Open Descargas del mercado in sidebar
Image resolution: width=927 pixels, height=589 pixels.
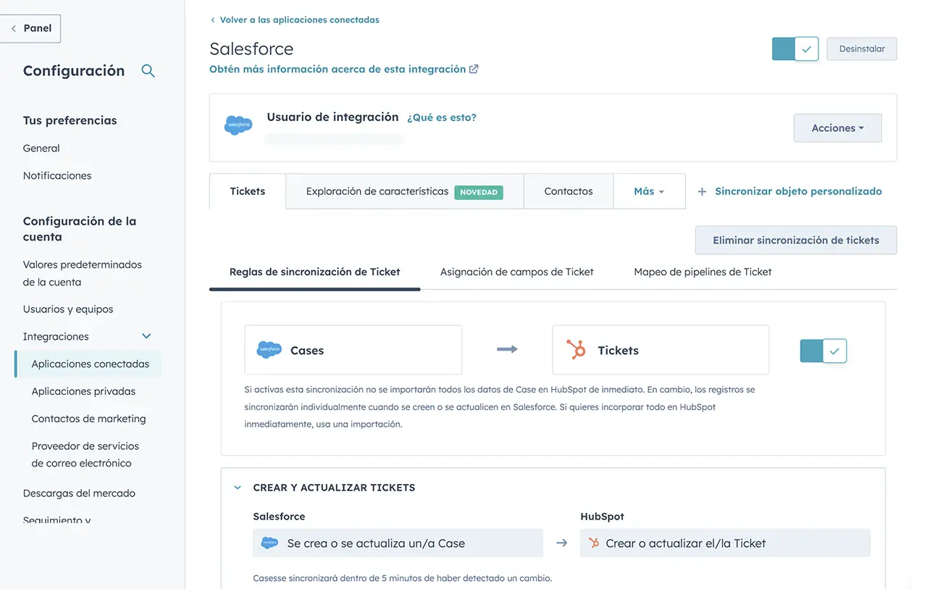point(79,493)
